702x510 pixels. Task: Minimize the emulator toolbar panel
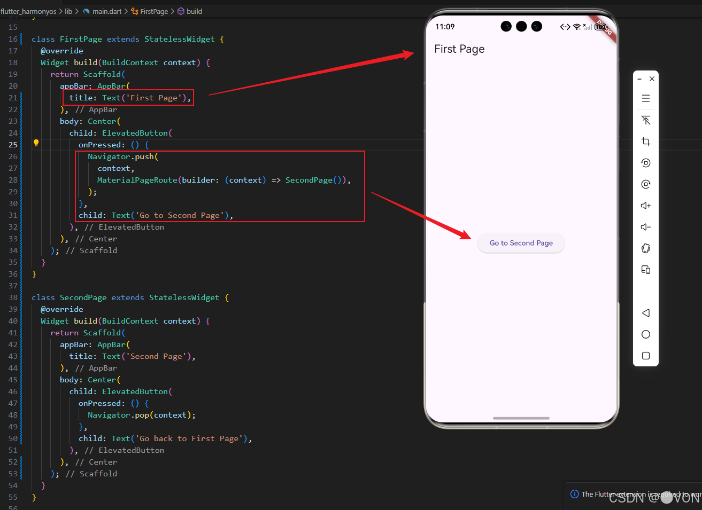[639, 79]
